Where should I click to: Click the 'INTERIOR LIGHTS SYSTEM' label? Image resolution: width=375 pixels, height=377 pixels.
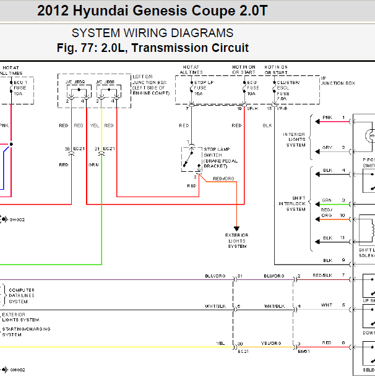[294, 140]
